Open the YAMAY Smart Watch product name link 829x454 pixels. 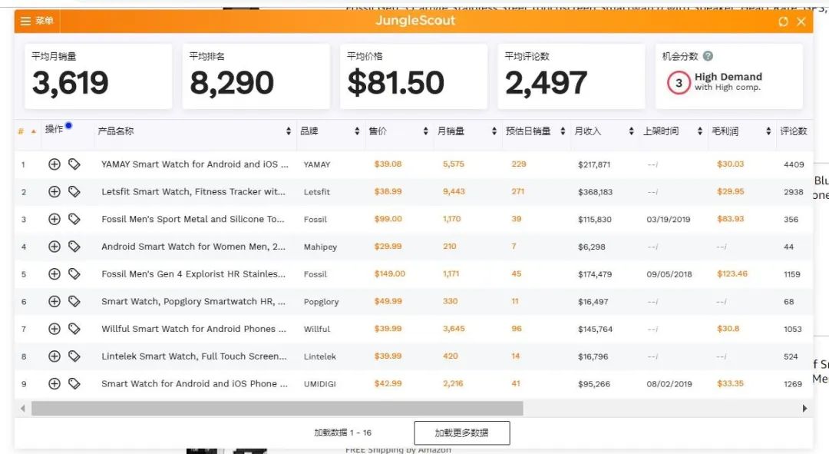tap(194, 164)
